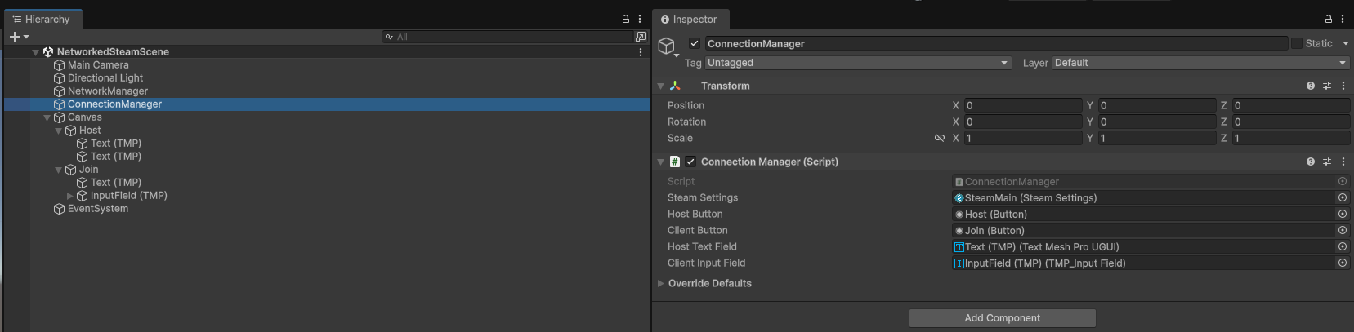Toggle the Static checkbox
1354x332 pixels.
pyautogui.click(x=1296, y=43)
